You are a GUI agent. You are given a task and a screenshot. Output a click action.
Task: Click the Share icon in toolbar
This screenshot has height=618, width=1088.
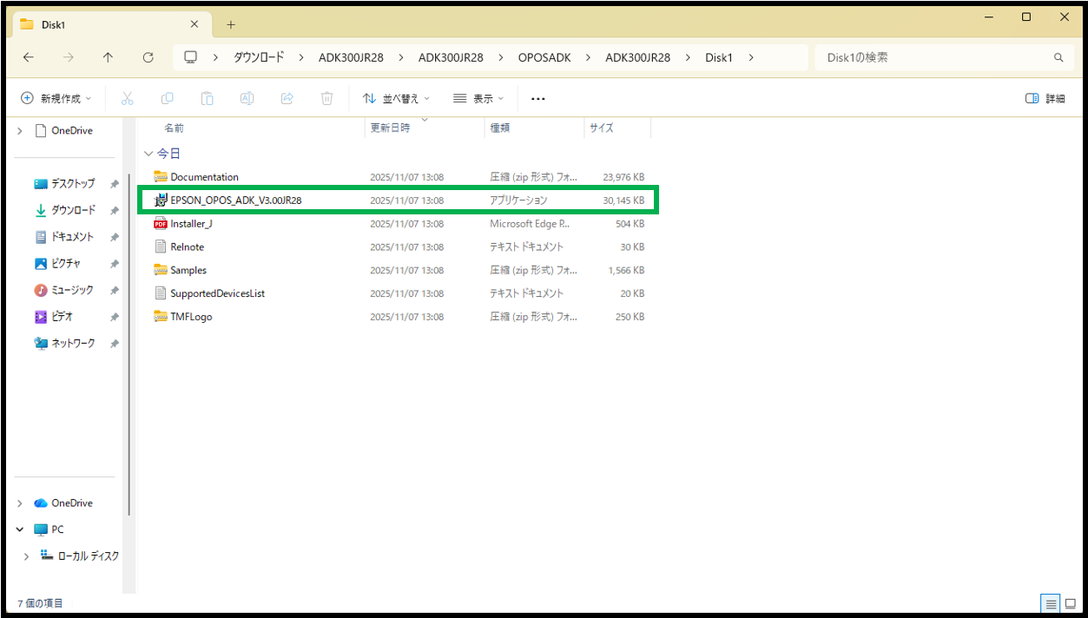(x=287, y=99)
